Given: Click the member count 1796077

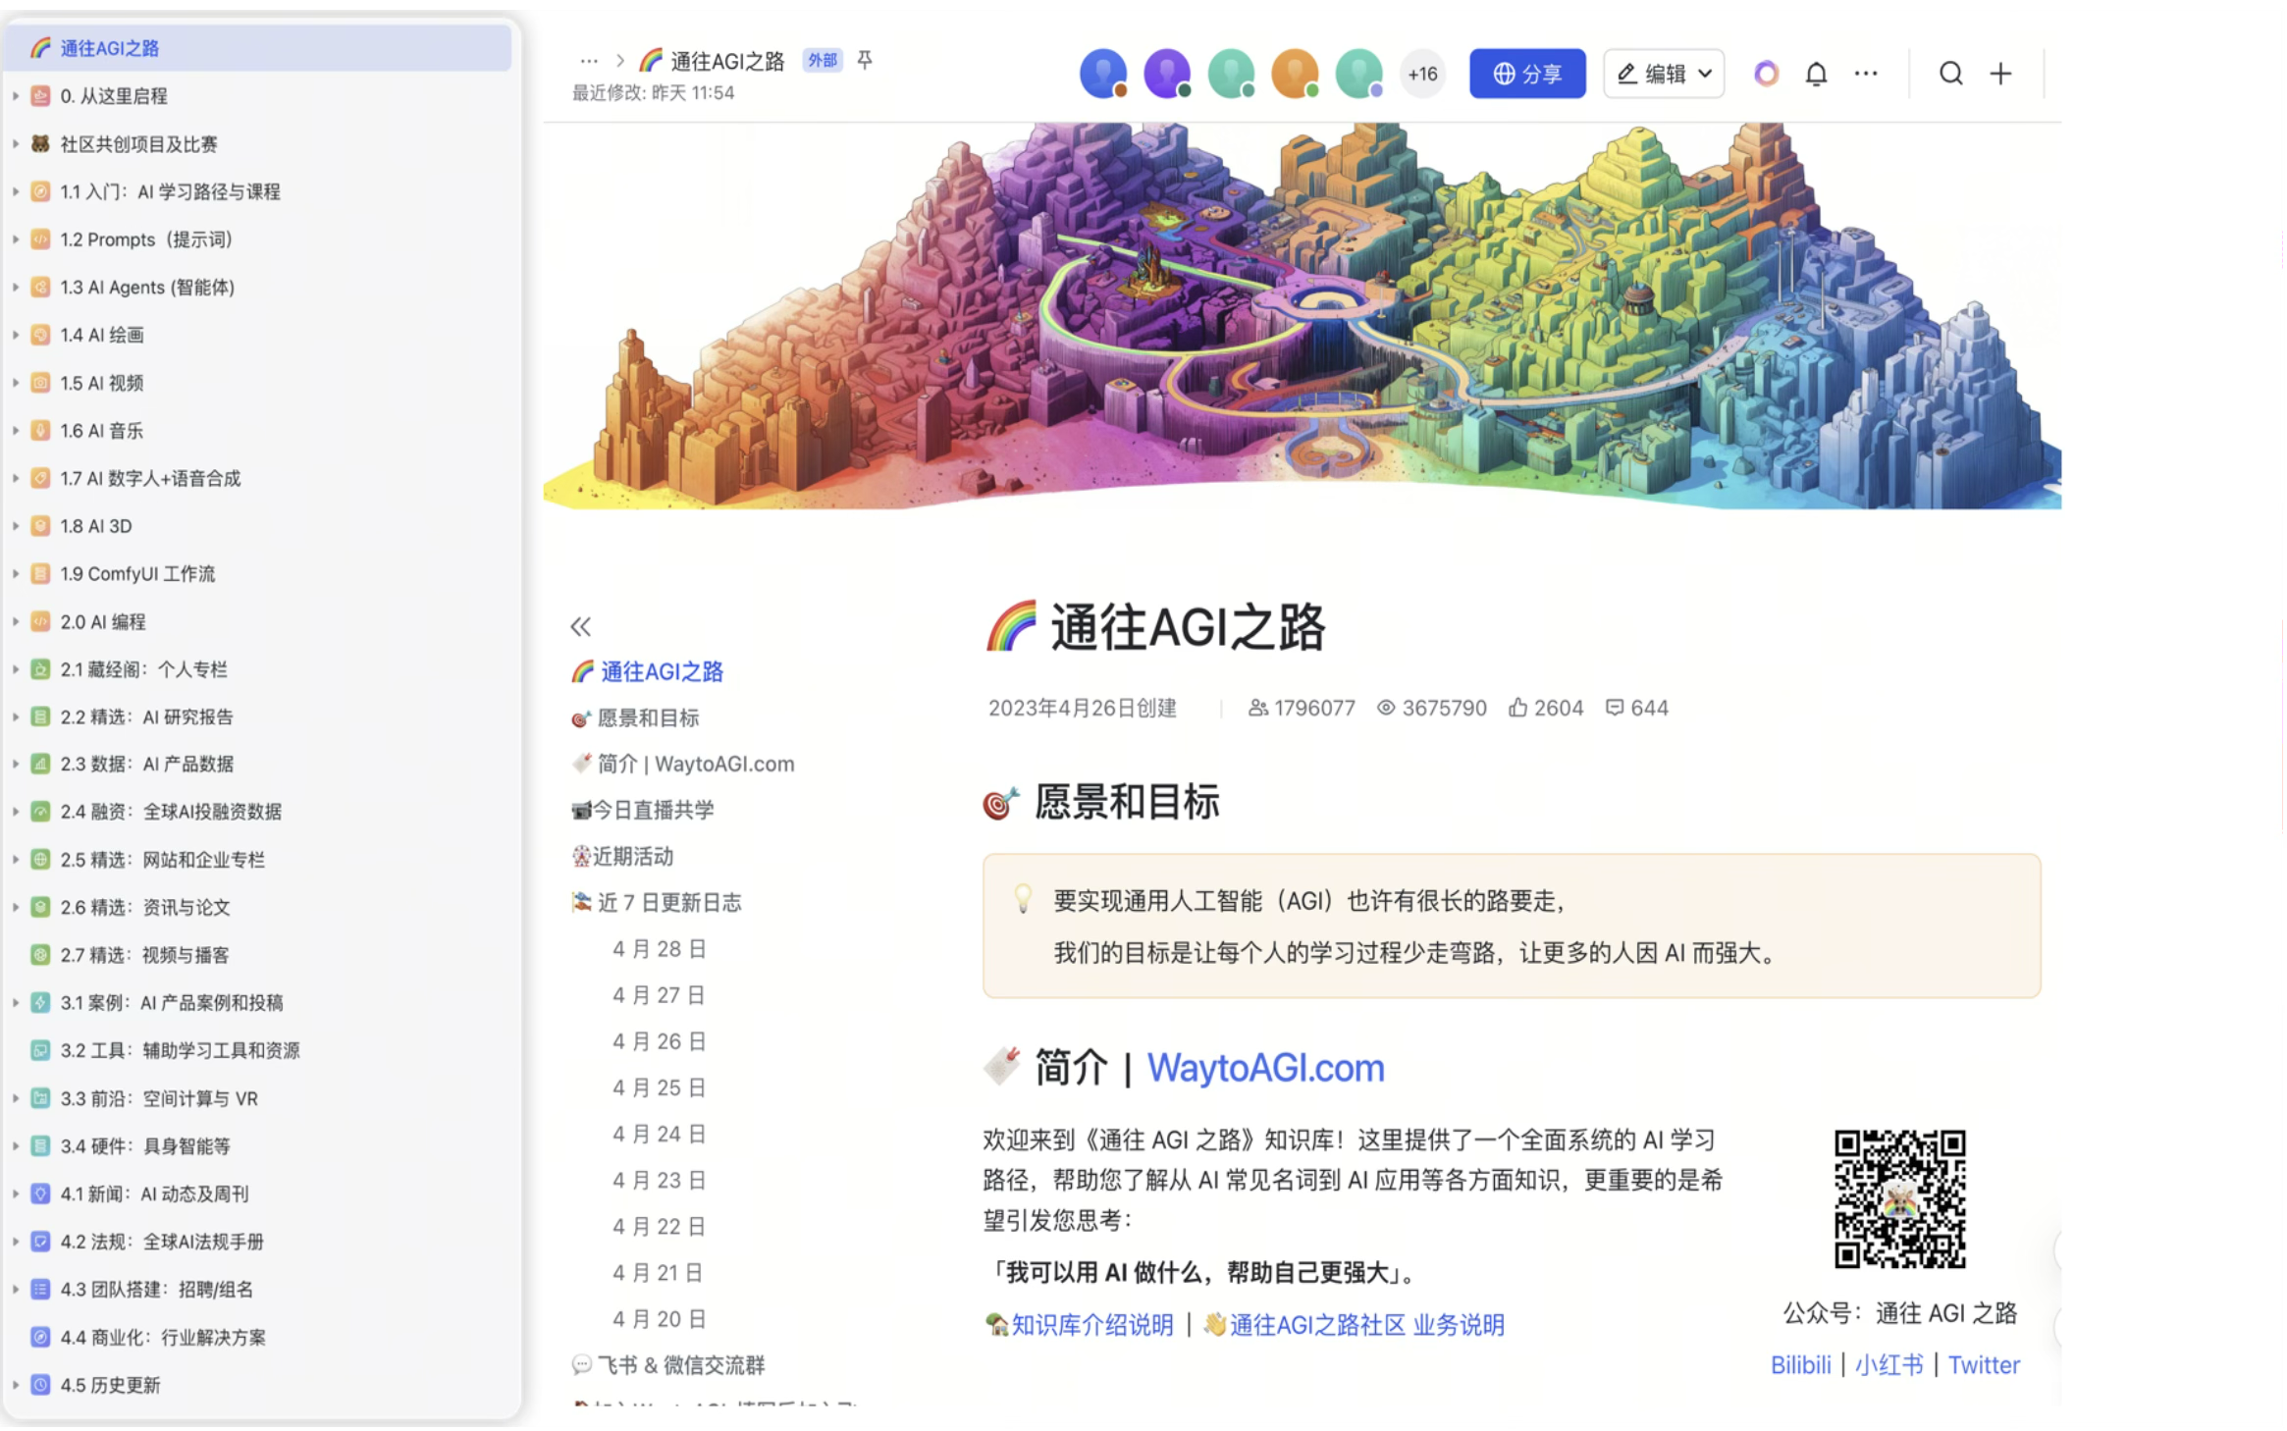Looking at the screenshot, I should [x=1302, y=708].
